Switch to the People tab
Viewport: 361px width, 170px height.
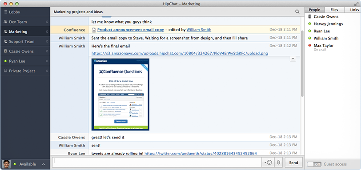pyautogui.click(x=314, y=10)
